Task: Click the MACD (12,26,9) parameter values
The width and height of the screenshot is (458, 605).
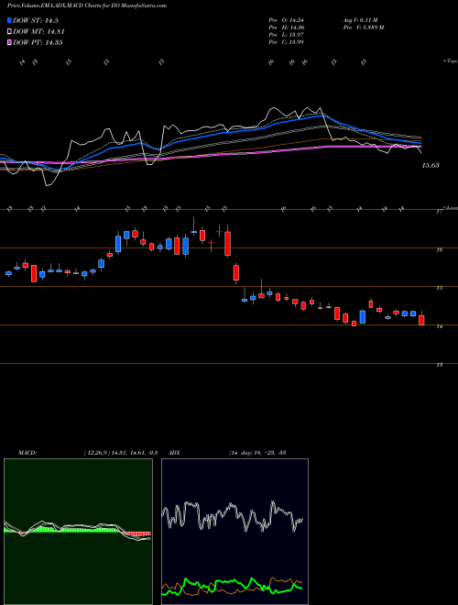Action: (120, 453)
